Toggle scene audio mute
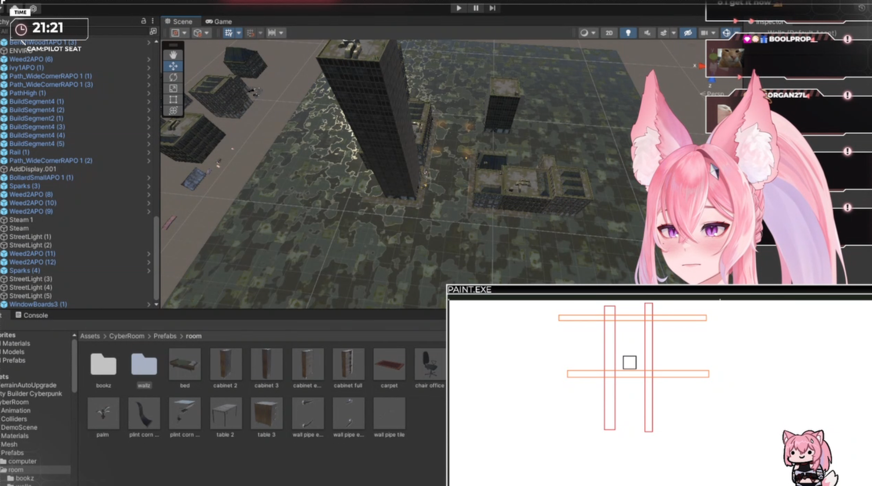Image resolution: width=872 pixels, height=486 pixels. (x=647, y=33)
